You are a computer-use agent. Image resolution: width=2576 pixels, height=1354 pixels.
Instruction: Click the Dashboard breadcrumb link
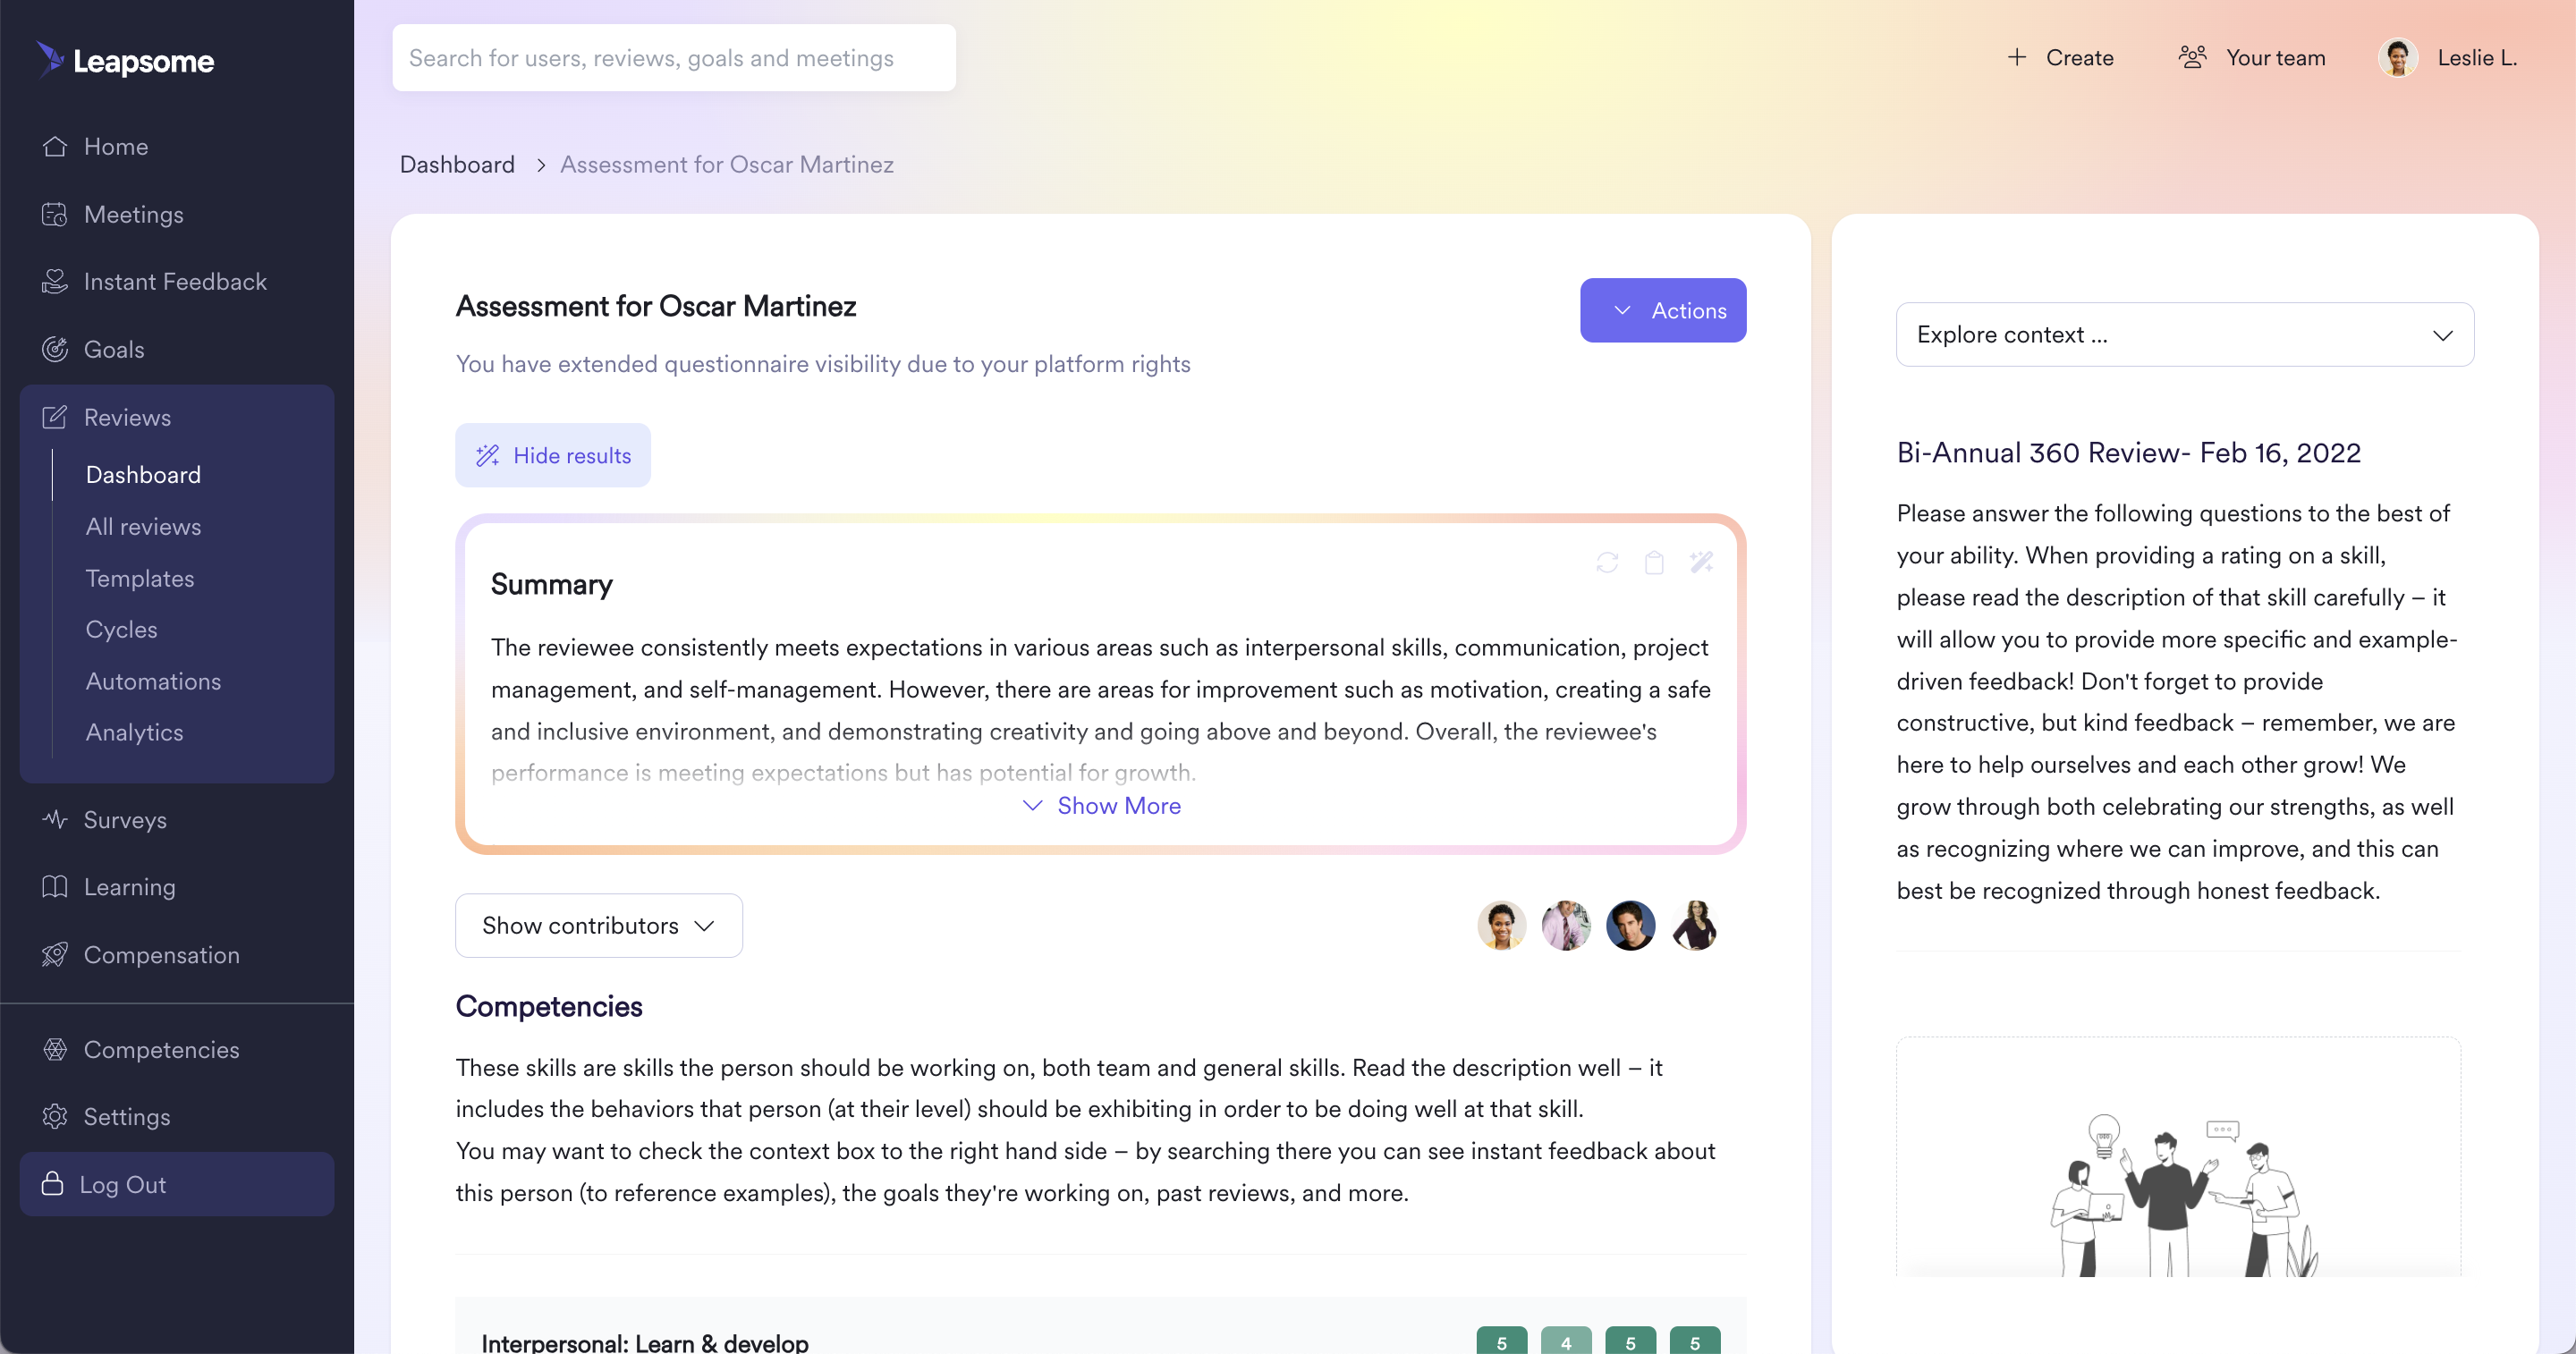457,165
